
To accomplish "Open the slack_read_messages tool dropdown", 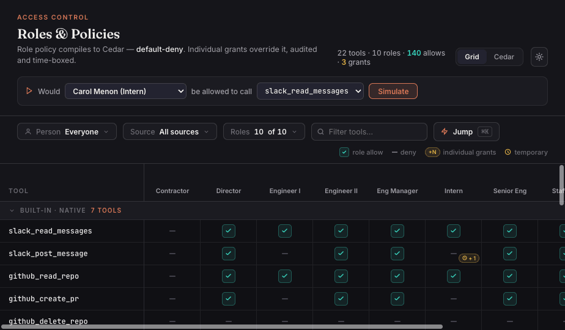I will 310,91.
